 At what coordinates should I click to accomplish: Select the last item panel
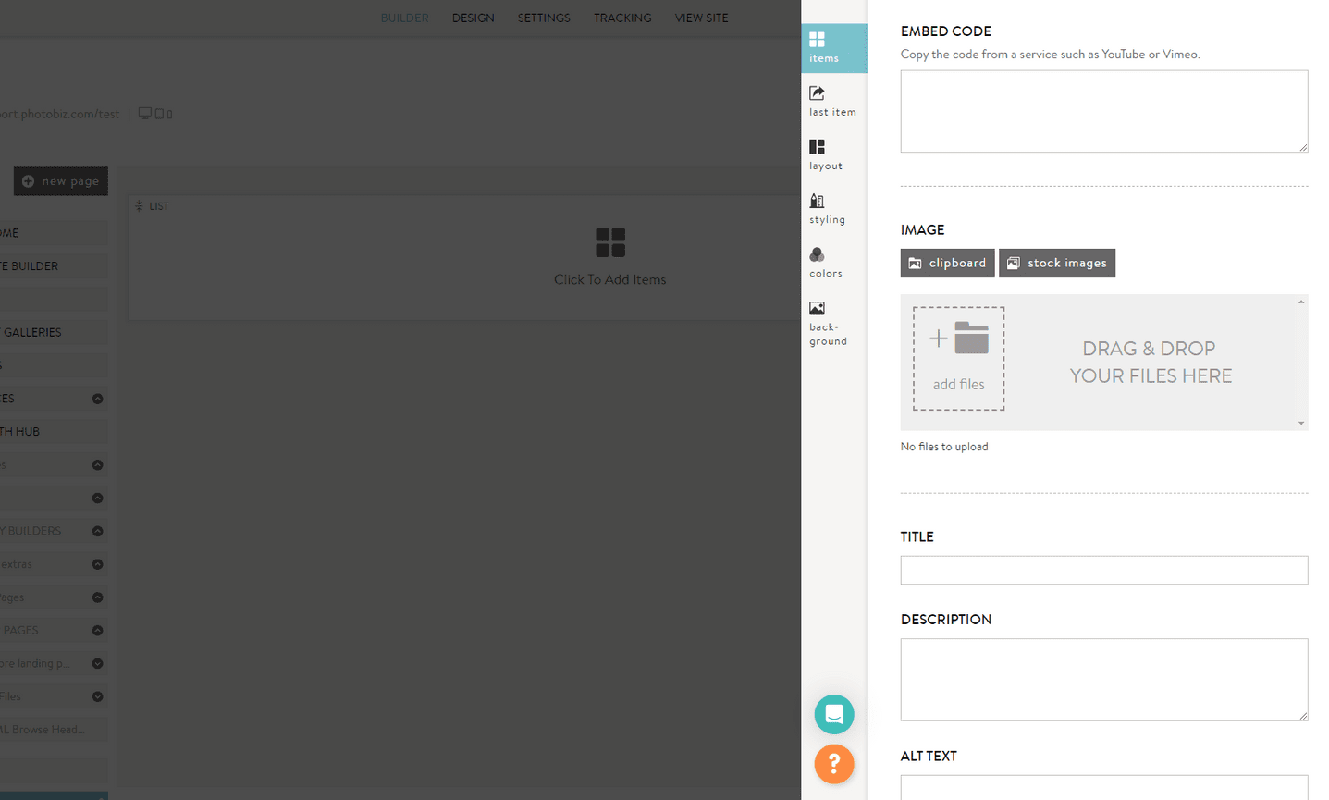(x=831, y=100)
